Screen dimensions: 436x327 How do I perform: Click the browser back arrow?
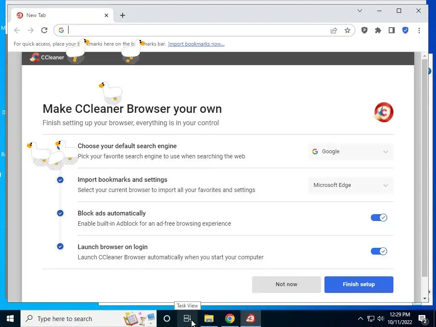coord(17,30)
